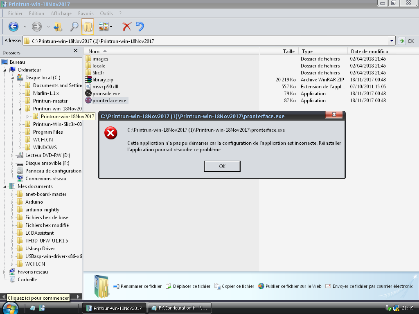Screen dimensions: 419x314
Task: Sort files by Type column
Action: click(323, 51)
